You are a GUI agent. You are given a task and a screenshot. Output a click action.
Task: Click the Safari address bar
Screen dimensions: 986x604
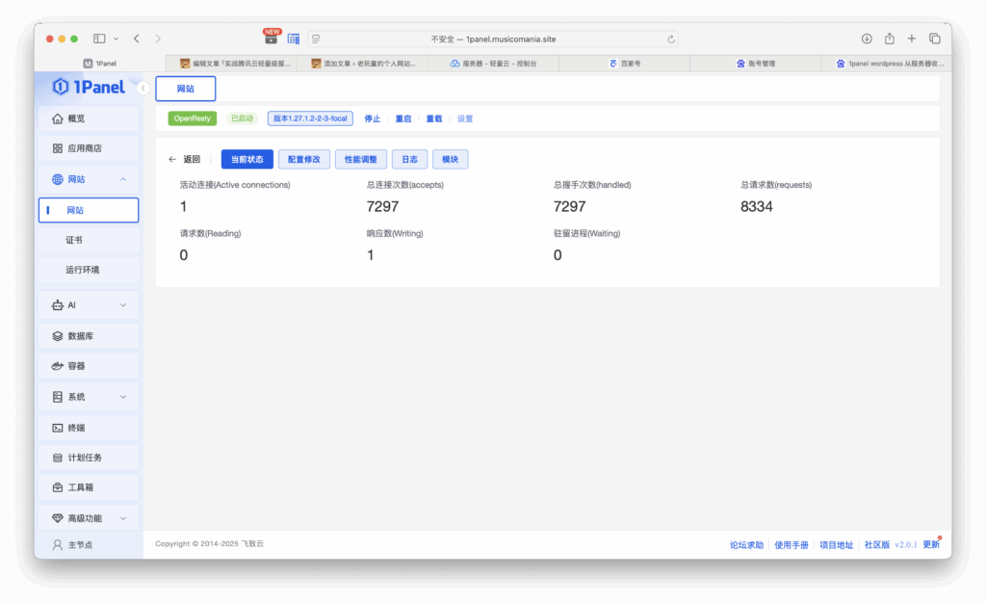[x=493, y=39]
